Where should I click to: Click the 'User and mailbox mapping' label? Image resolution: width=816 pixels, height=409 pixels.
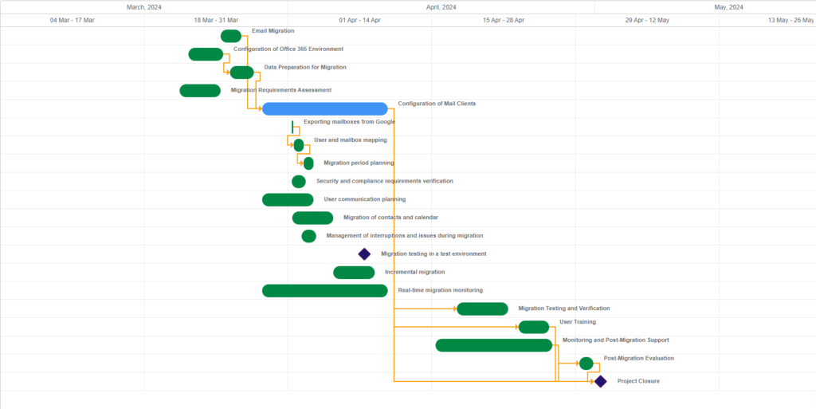[351, 140]
